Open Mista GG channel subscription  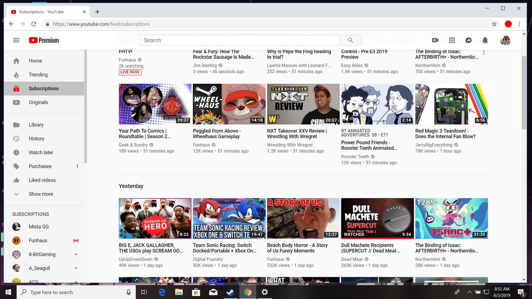coord(44,227)
